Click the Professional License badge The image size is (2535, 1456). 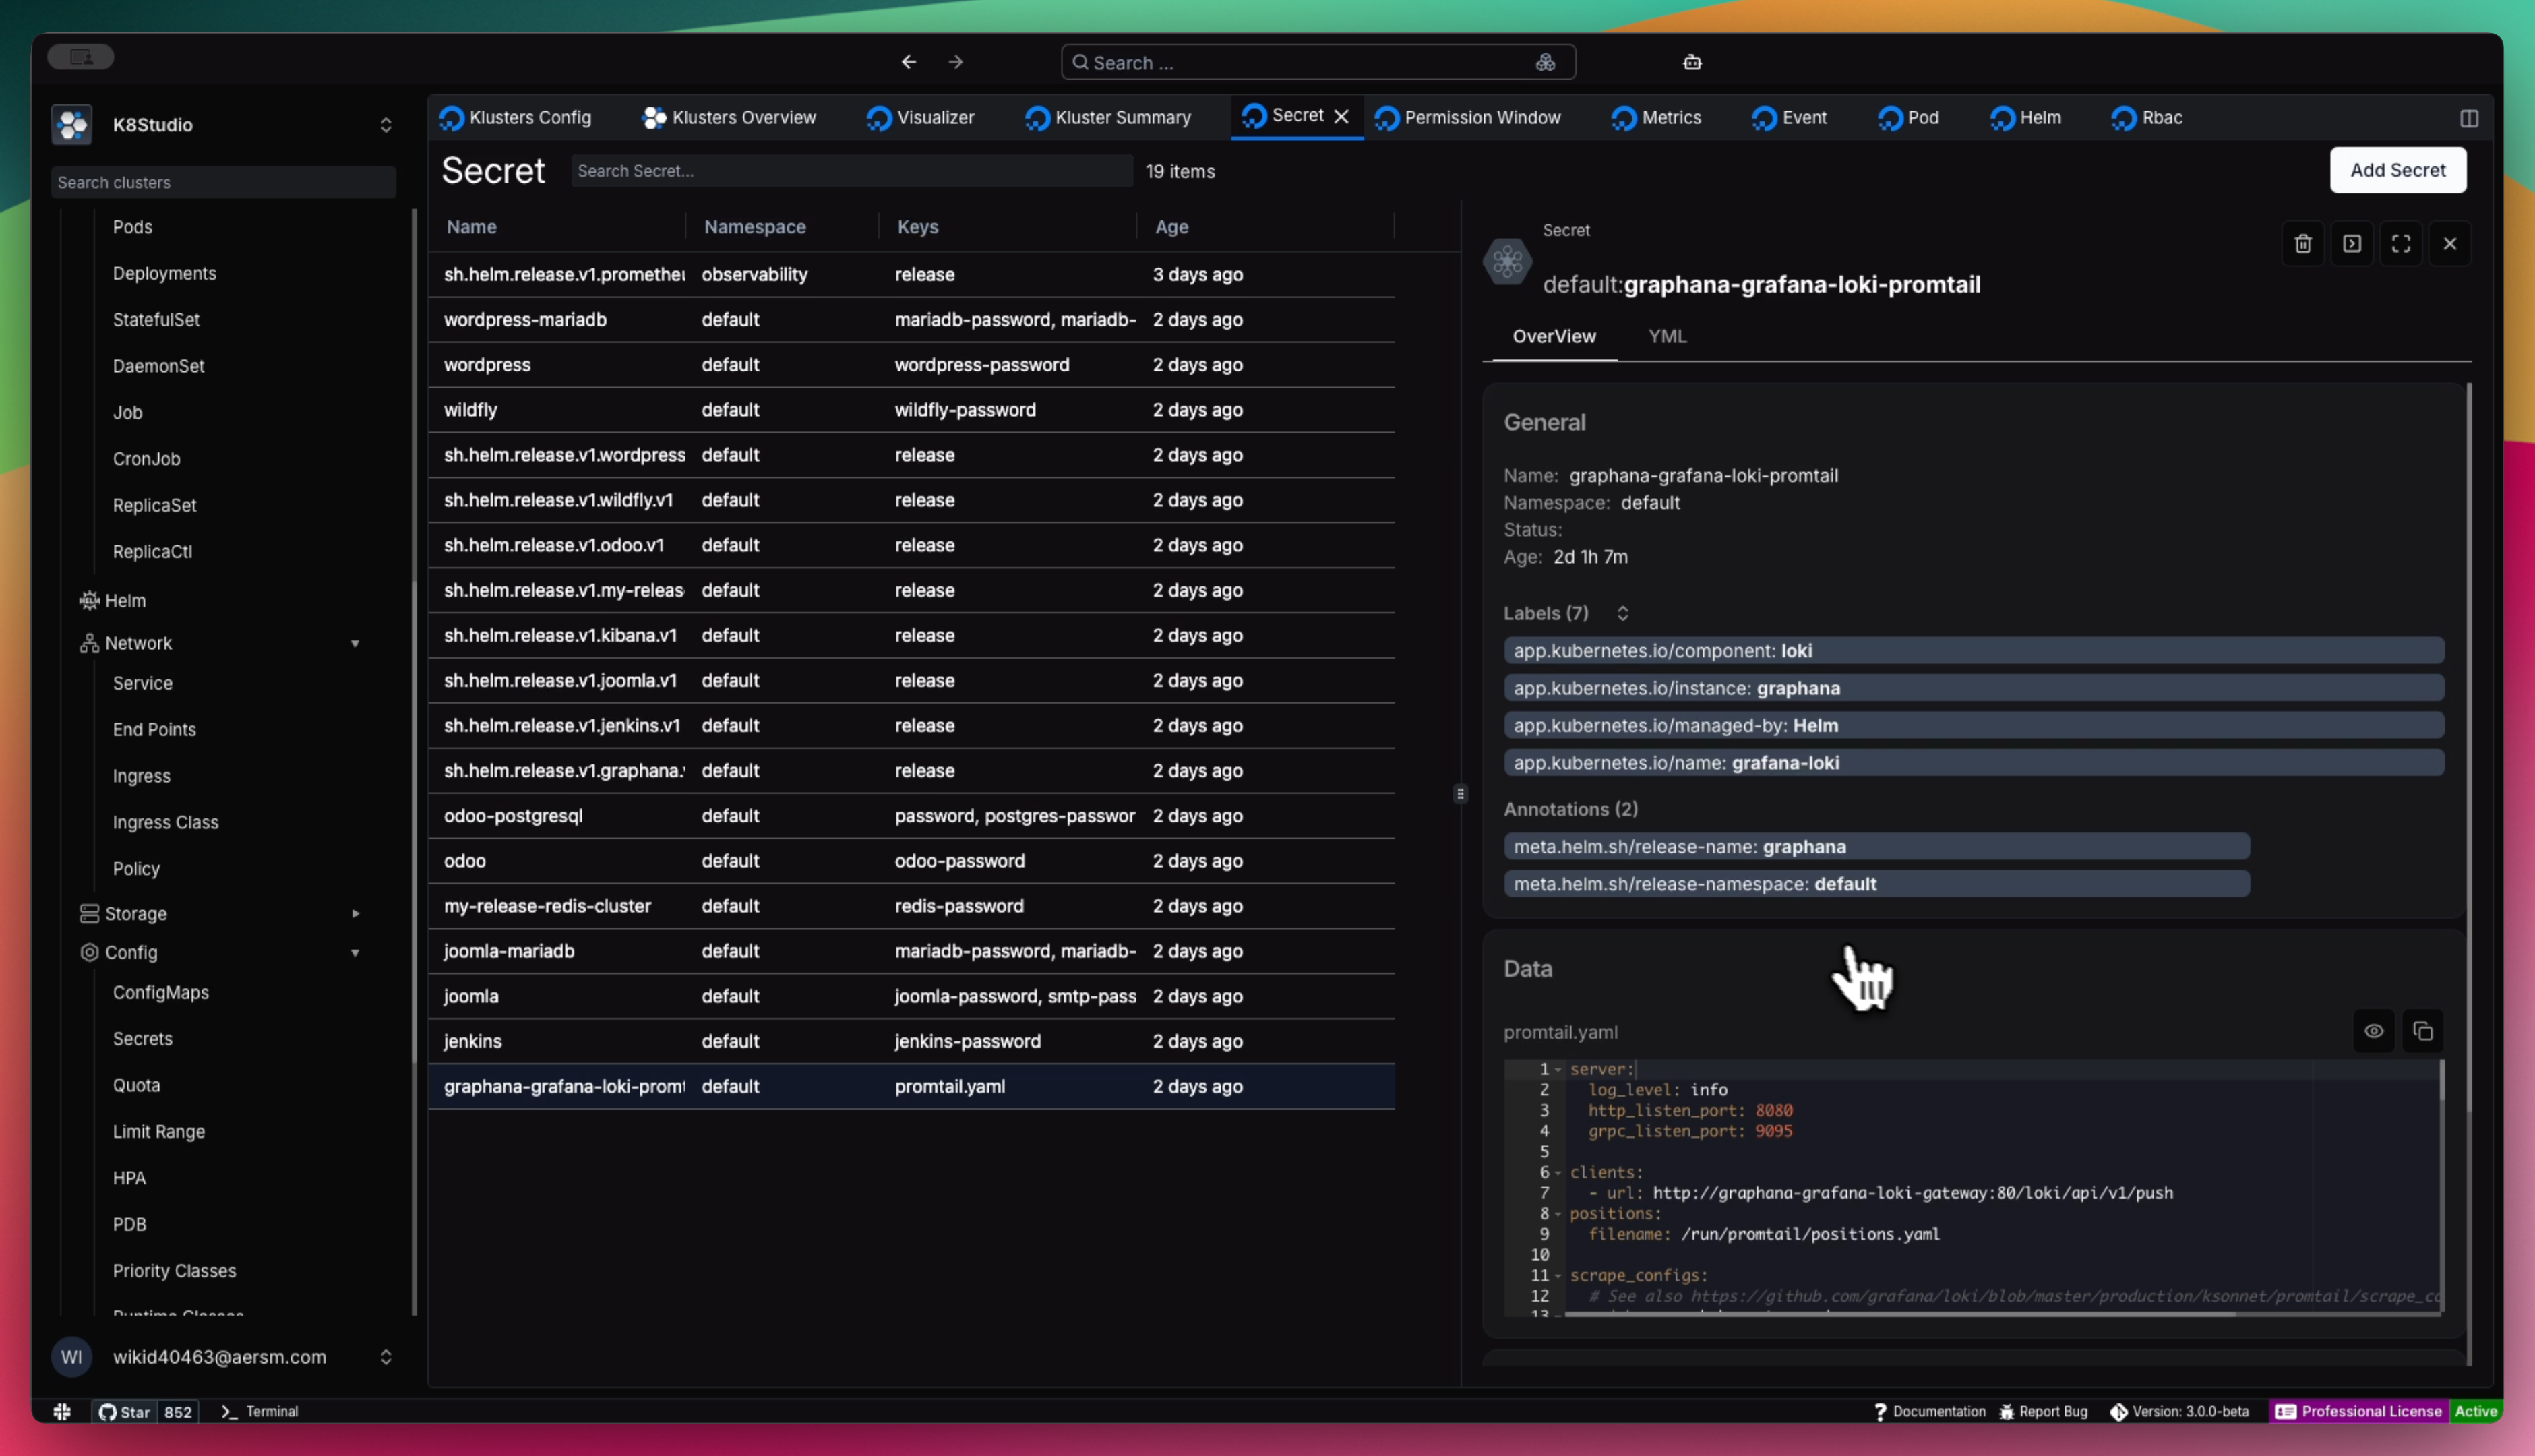coord(2359,1411)
